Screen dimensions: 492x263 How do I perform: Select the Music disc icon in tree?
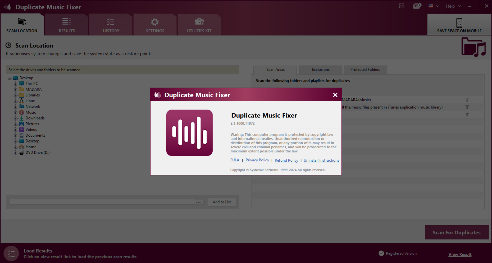click(x=22, y=112)
